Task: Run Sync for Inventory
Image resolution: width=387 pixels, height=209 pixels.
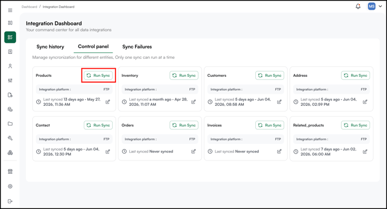Action: (184, 76)
